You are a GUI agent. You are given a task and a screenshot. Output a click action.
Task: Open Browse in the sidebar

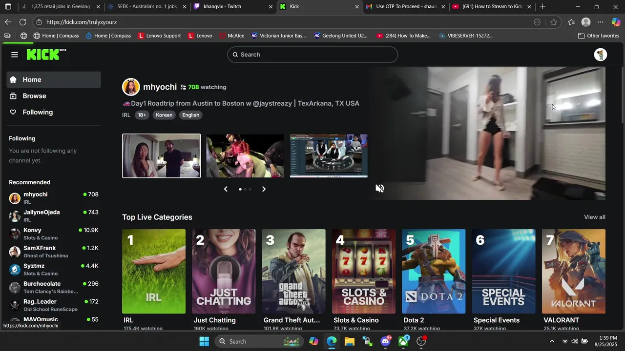pyautogui.click(x=54, y=96)
